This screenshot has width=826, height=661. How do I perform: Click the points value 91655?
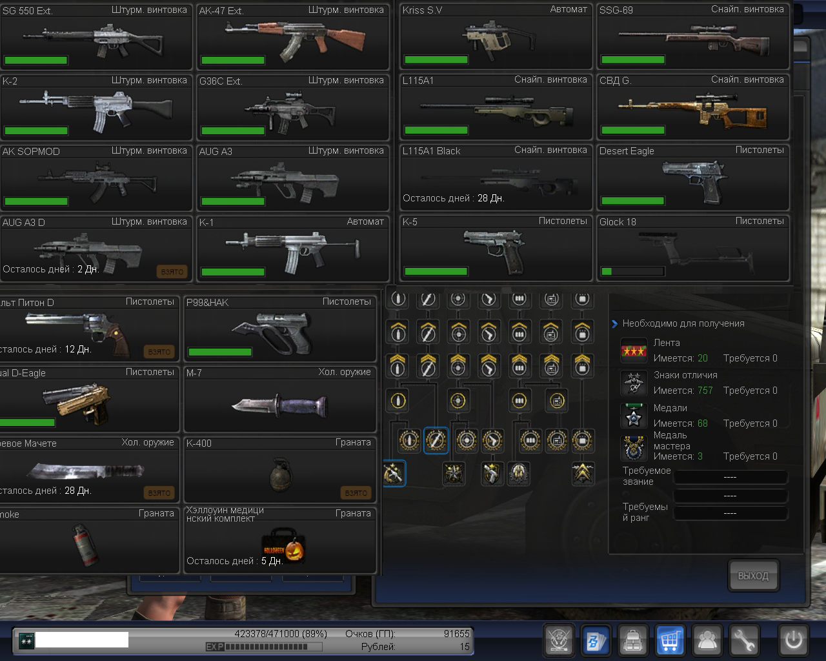[456, 634]
